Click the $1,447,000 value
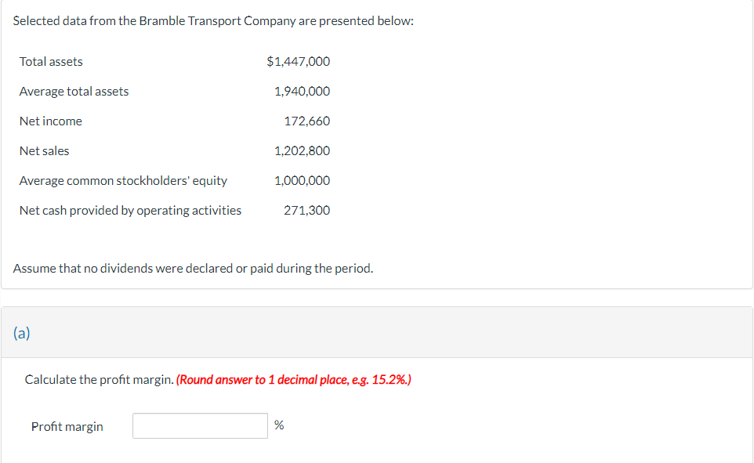The width and height of the screenshot is (754, 463). (298, 61)
